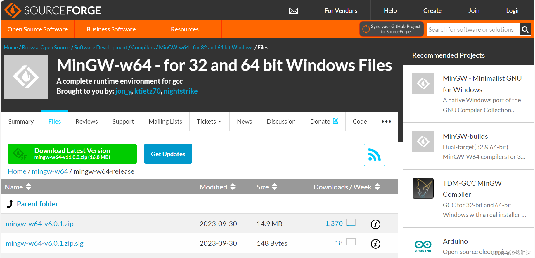
Task: Click downloads bar chart for mingw-w64-v6.0.1.zip.sig
Action: click(351, 242)
